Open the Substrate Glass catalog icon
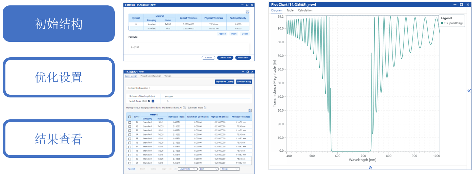 pos(205,108)
